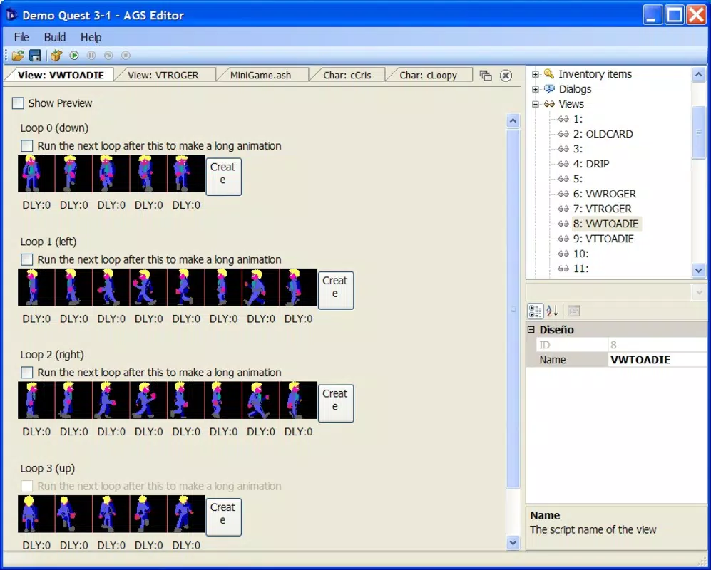Select first frame of Loop 3 (up)
711x570 pixels.
click(x=36, y=514)
